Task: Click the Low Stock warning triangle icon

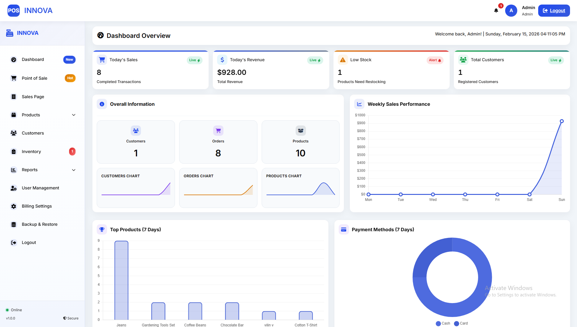Action: [343, 60]
